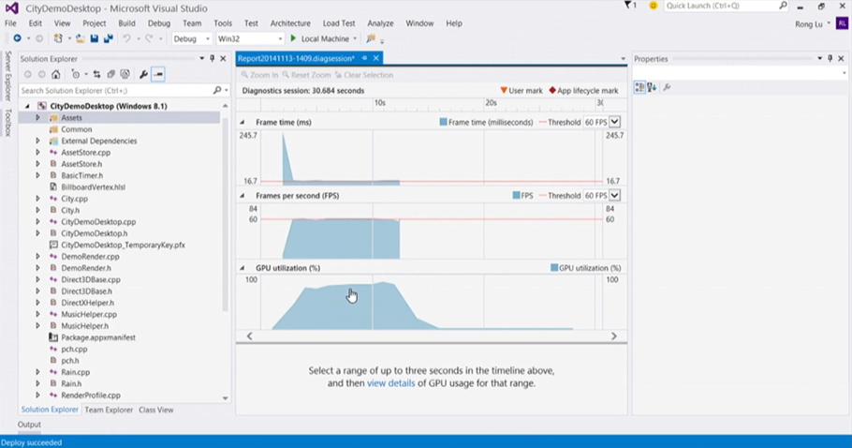852x448 pixels.
Task: Click the Undo arrow icon
Action: pos(126,38)
